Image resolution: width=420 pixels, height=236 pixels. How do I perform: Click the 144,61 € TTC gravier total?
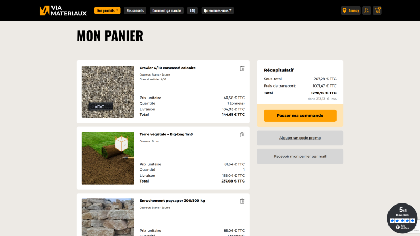[x=233, y=114]
